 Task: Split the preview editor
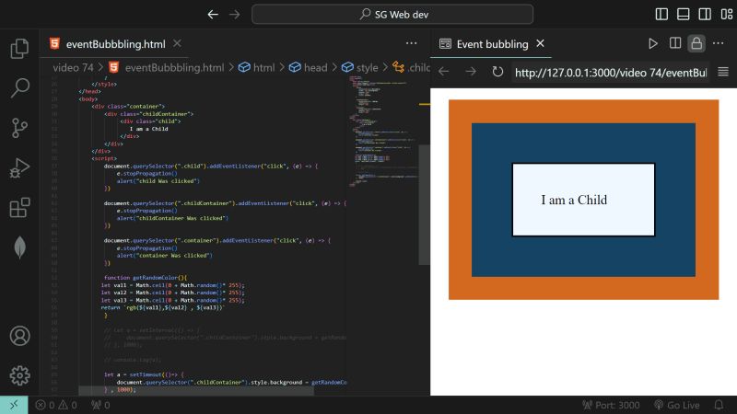[675, 43]
